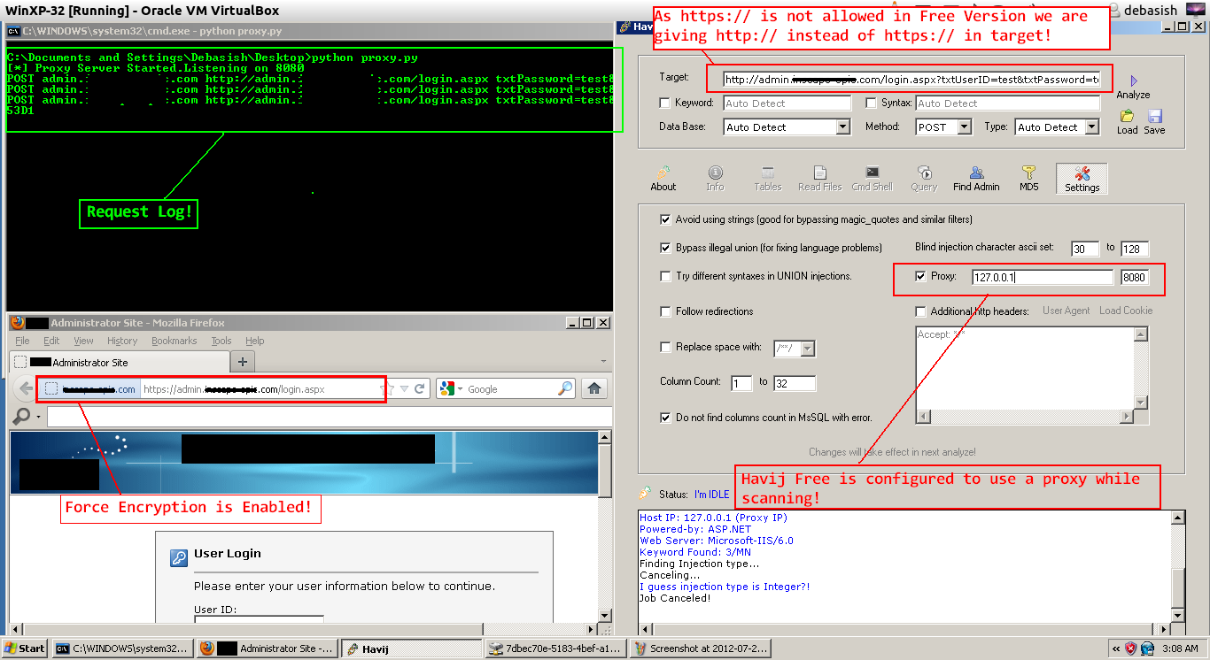
Task: Enable Try different syntaxes in UNION injections
Action: pyautogui.click(x=665, y=276)
